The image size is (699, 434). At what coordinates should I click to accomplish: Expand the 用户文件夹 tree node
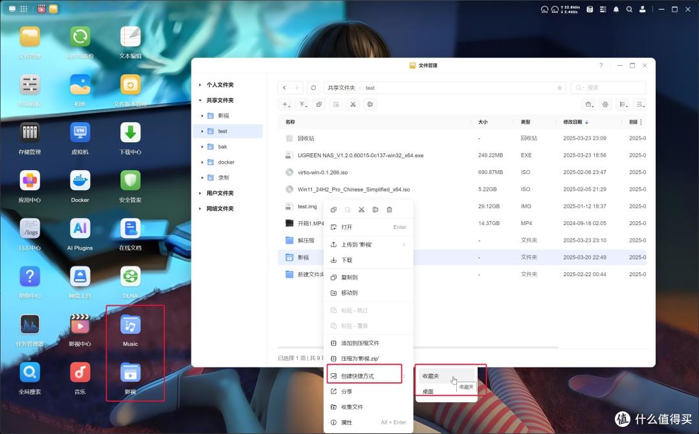(x=200, y=193)
